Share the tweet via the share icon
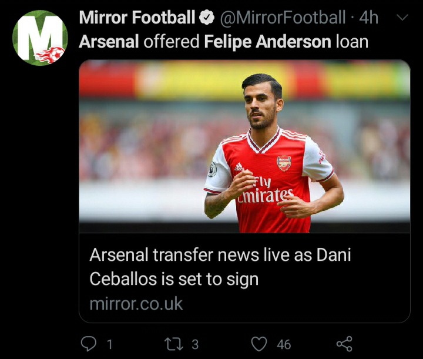This screenshot has height=359, width=423. pyautogui.click(x=344, y=343)
